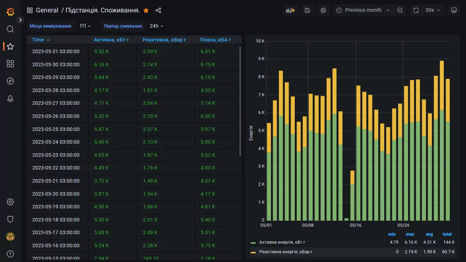Sort table by the Time column header
466x262 pixels.
pos(41,40)
